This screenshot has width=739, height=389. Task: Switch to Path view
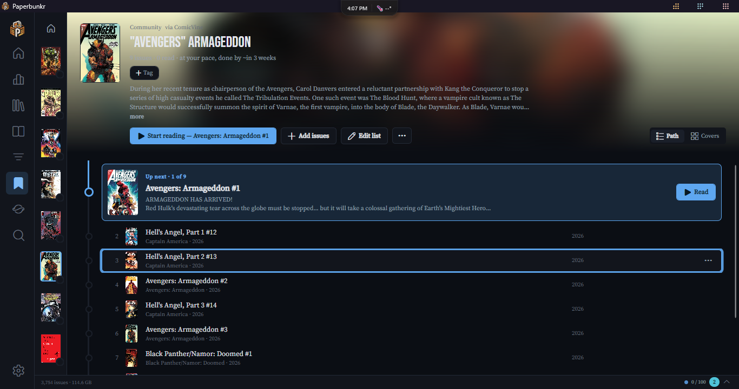pyautogui.click(x=668, y=136)
